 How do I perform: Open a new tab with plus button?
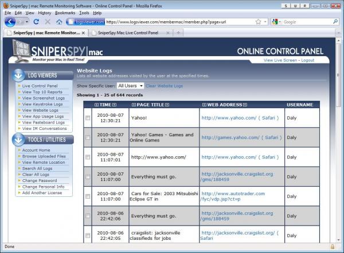(x=178, y=33)
